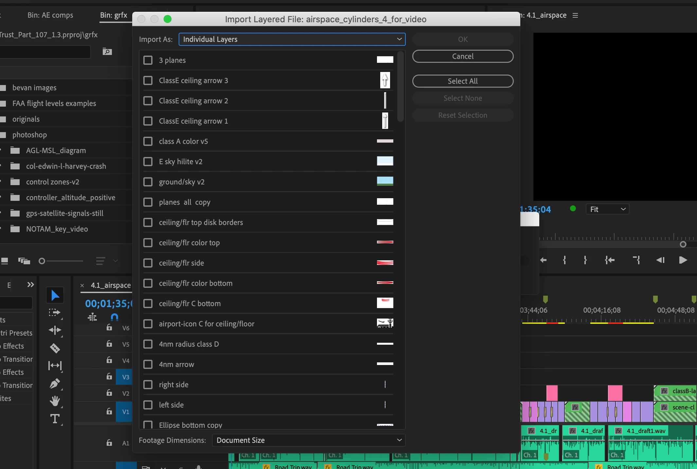
Task: Switch to the Bin: AE comps tab
Action: (50, 15)
